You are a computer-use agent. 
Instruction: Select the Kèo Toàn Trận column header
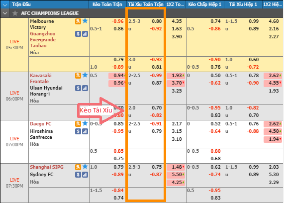(107, 4)
